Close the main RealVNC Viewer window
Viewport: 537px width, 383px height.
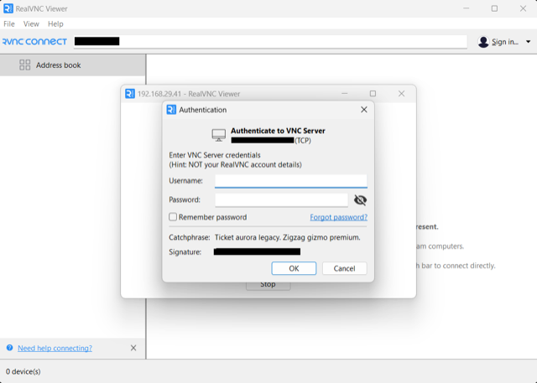[523, 8]
